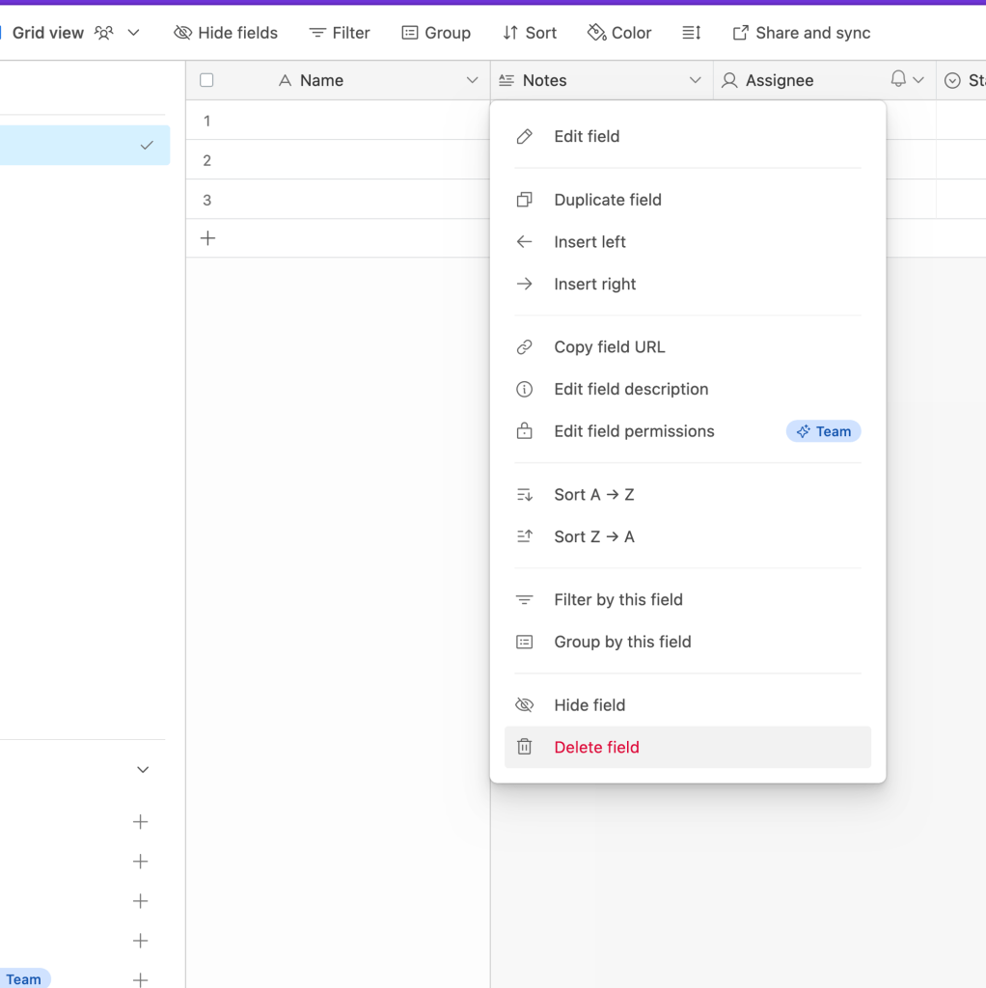The width and height of the screenshot is (986, 988).
Task: Add a new record with the plus button
Action: point(206,237)
